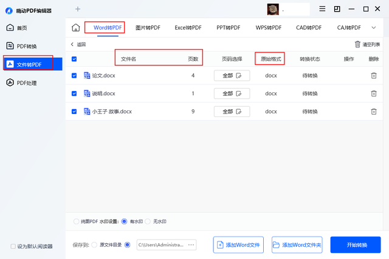Select the custom save path radio button
The width and height of the screenshot is (389, 259).
point(127,245)
